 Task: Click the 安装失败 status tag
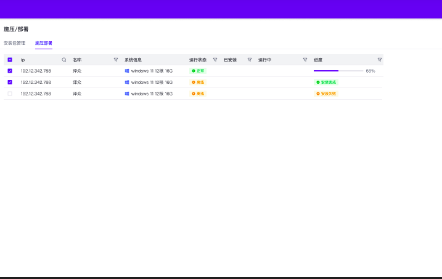click(x=326, y=94)
